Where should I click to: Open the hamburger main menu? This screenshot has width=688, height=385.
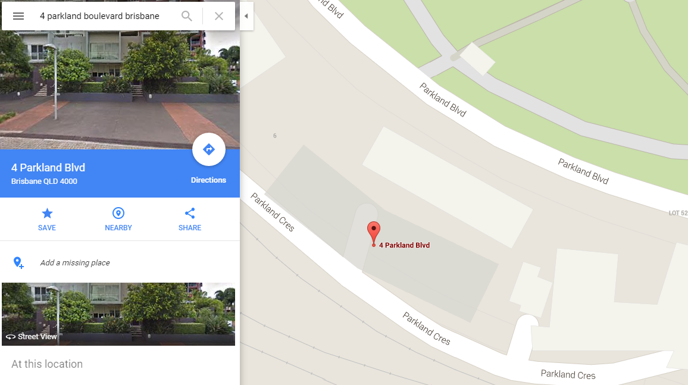(x=18, y=16)
